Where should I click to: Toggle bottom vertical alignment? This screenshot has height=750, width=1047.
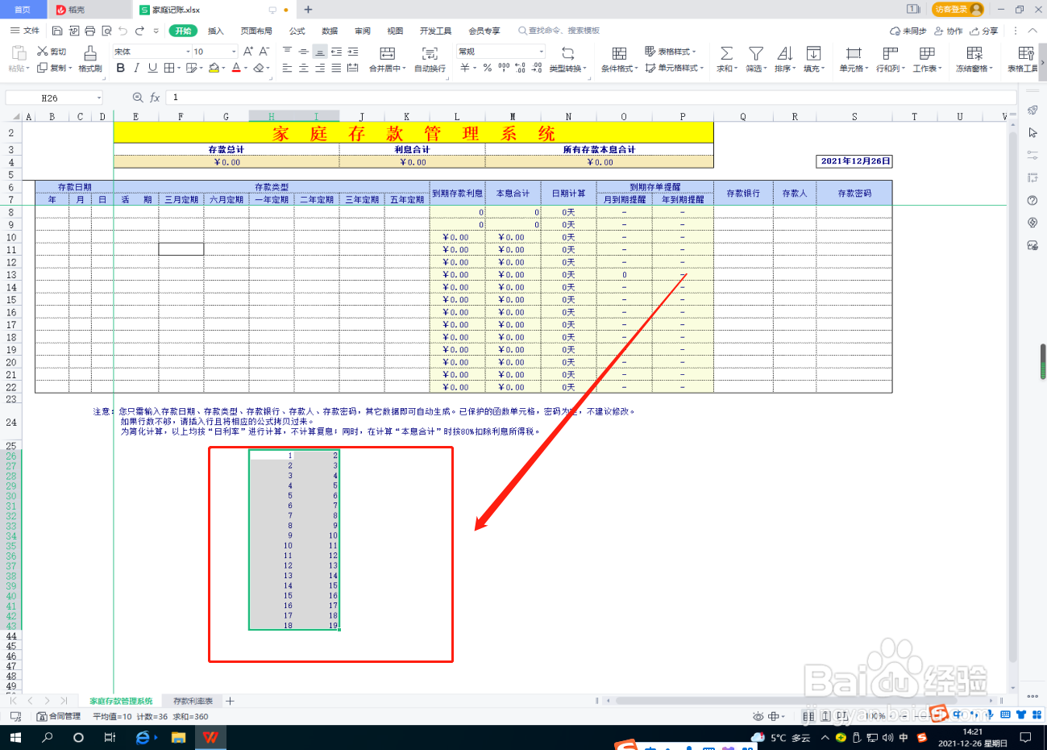tap(320, 51)
